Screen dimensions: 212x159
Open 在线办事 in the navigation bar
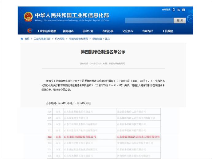click(x=108, y=31)
